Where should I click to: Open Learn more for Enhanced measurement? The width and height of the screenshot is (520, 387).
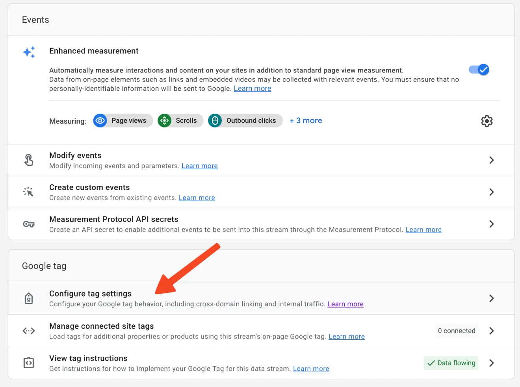point(253,89)
